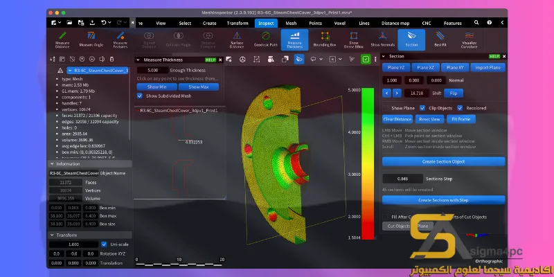Viewport: 554px width, 277px height.
Task: Click the Create Section Object button
Action: point(443,161)
